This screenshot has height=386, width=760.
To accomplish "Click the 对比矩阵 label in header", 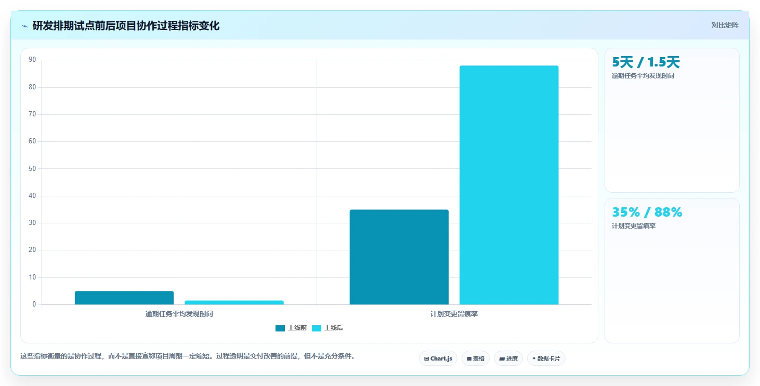I will [725, 25].
